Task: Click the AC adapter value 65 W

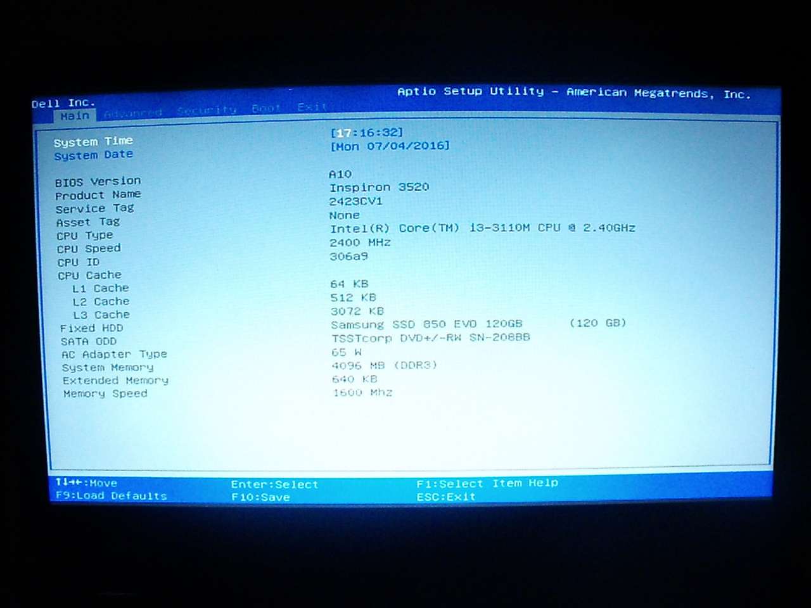Action: pyautogui.click(x=347, y=352)
